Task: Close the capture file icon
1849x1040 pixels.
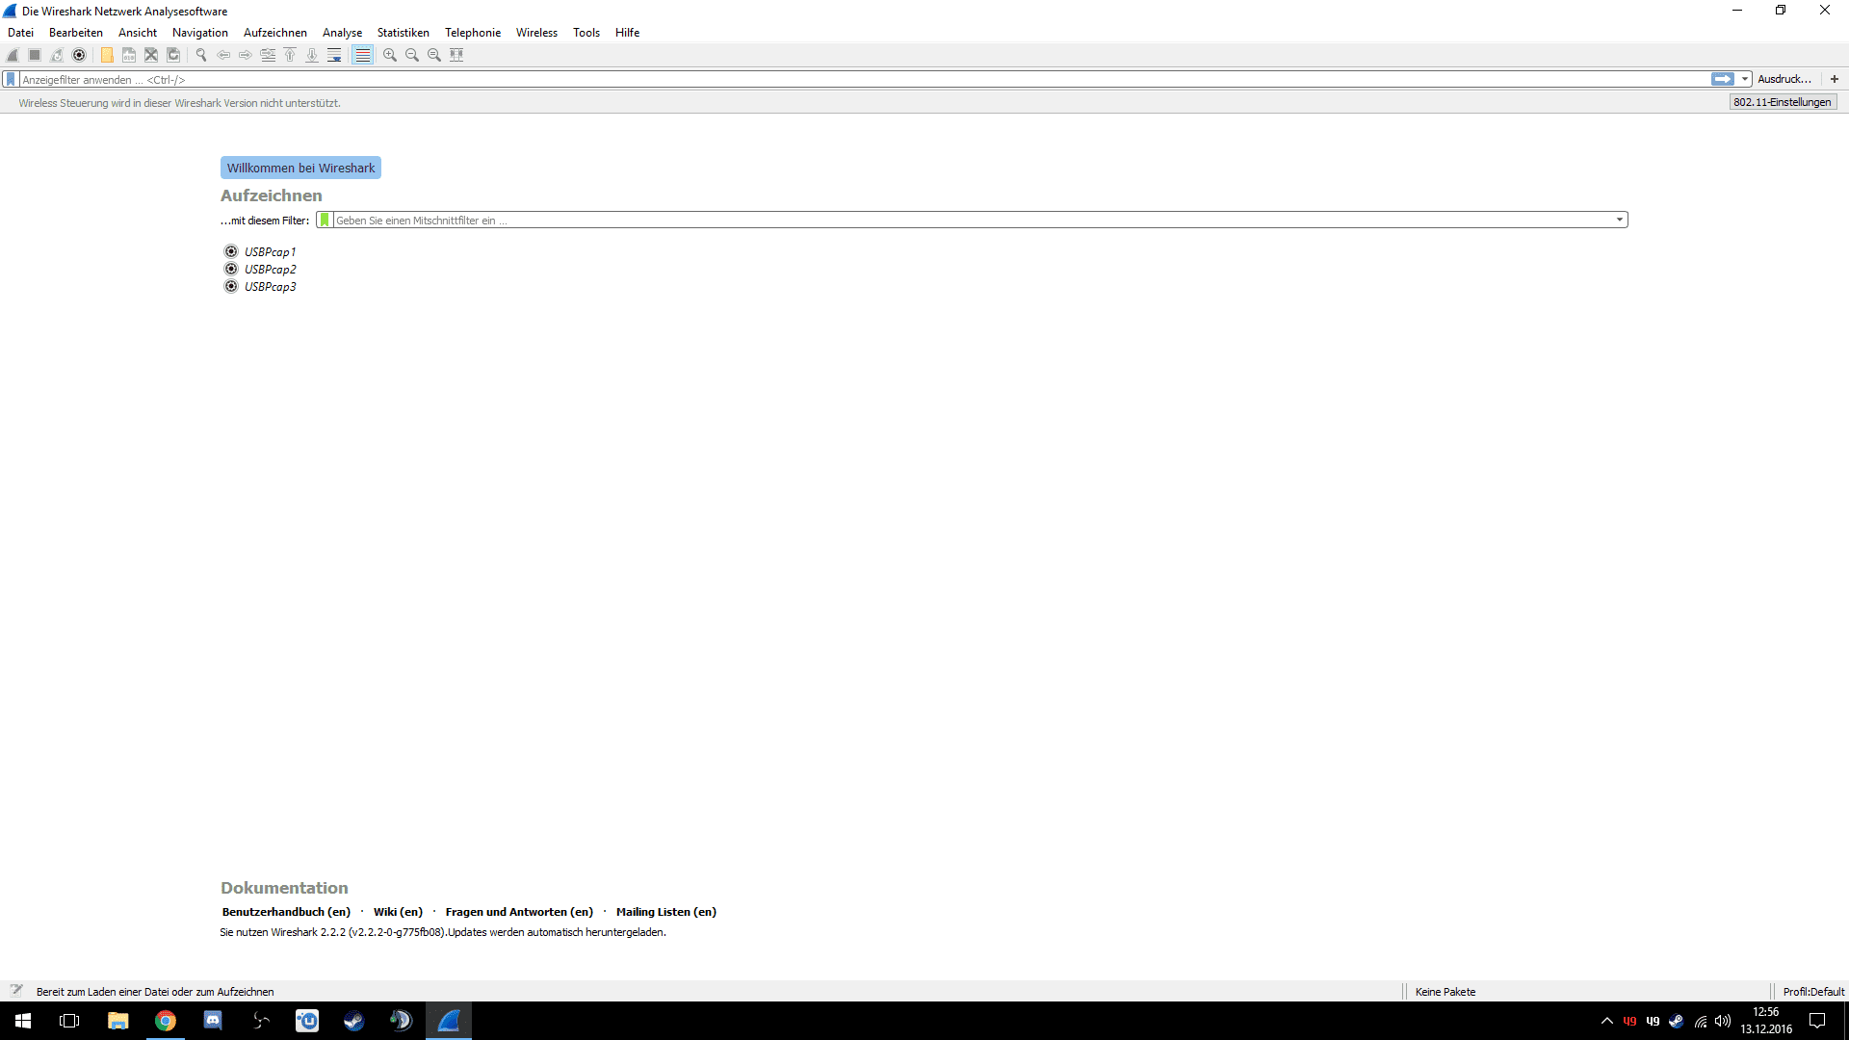Action: (151, 55)
